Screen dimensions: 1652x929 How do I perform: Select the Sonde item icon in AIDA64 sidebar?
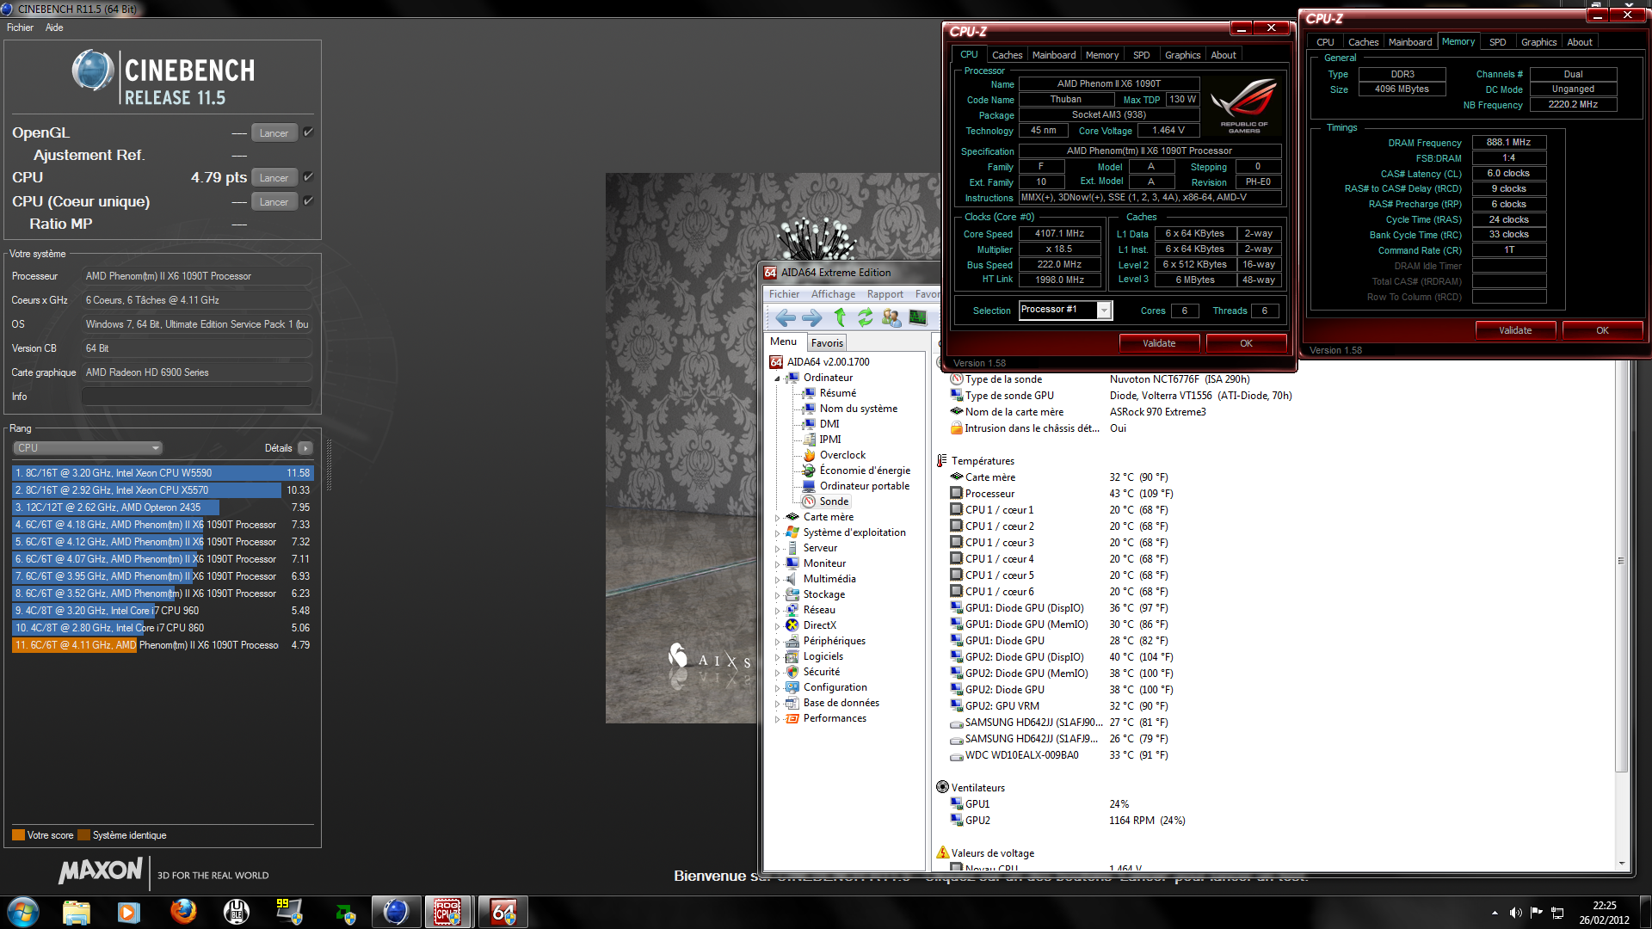(x=809, y=501)
